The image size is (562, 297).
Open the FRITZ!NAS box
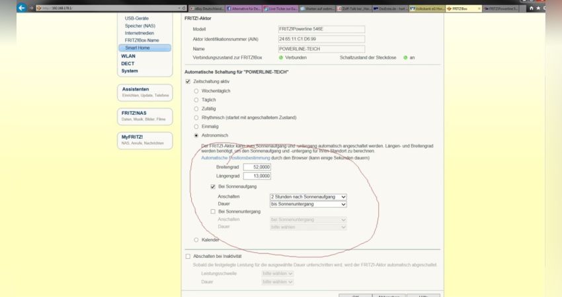[x=145, y=116]
